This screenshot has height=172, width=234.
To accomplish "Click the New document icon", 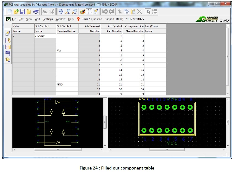I will pyautogui.click(x=10, y=12).
